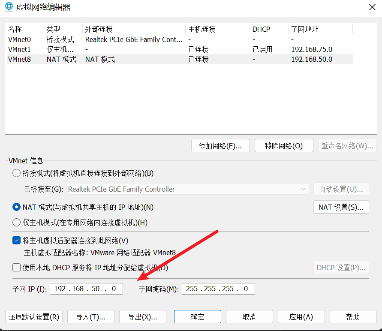This screenshot has width=382, height=331.
Task: Click the 名称 column header
Action: click(15, 29)
